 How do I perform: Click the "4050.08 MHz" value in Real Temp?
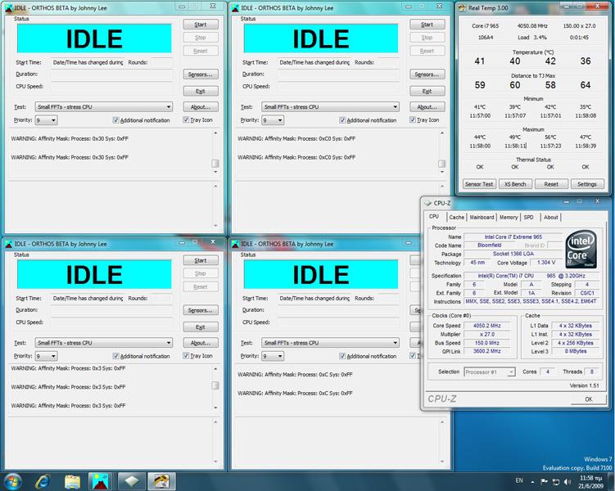point(532,26)
